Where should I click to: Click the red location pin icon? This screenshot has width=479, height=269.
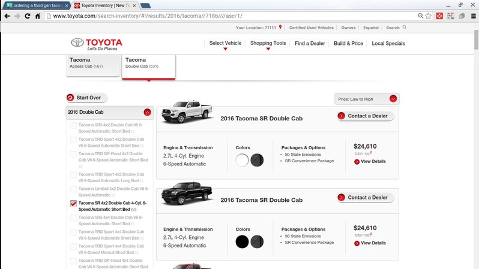[280, 27]
